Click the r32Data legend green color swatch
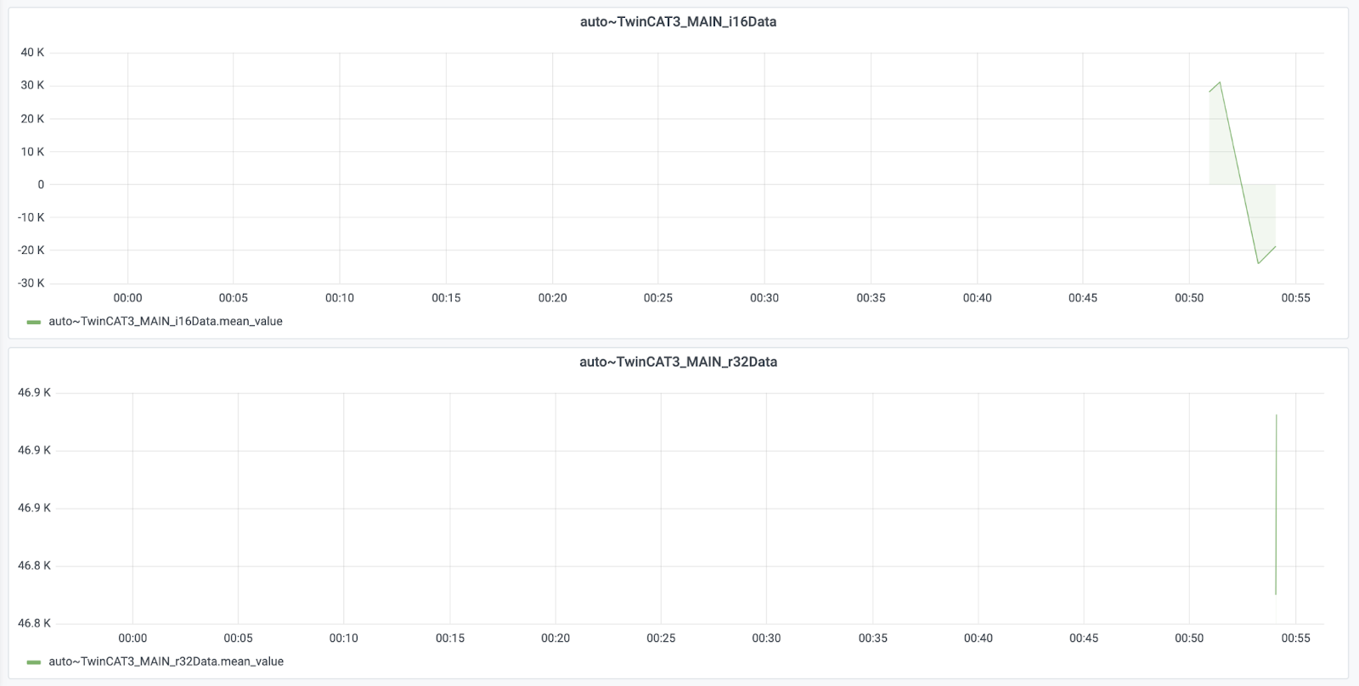The width and height of the screenshot is (1359, 686). [x=34, y=662]
